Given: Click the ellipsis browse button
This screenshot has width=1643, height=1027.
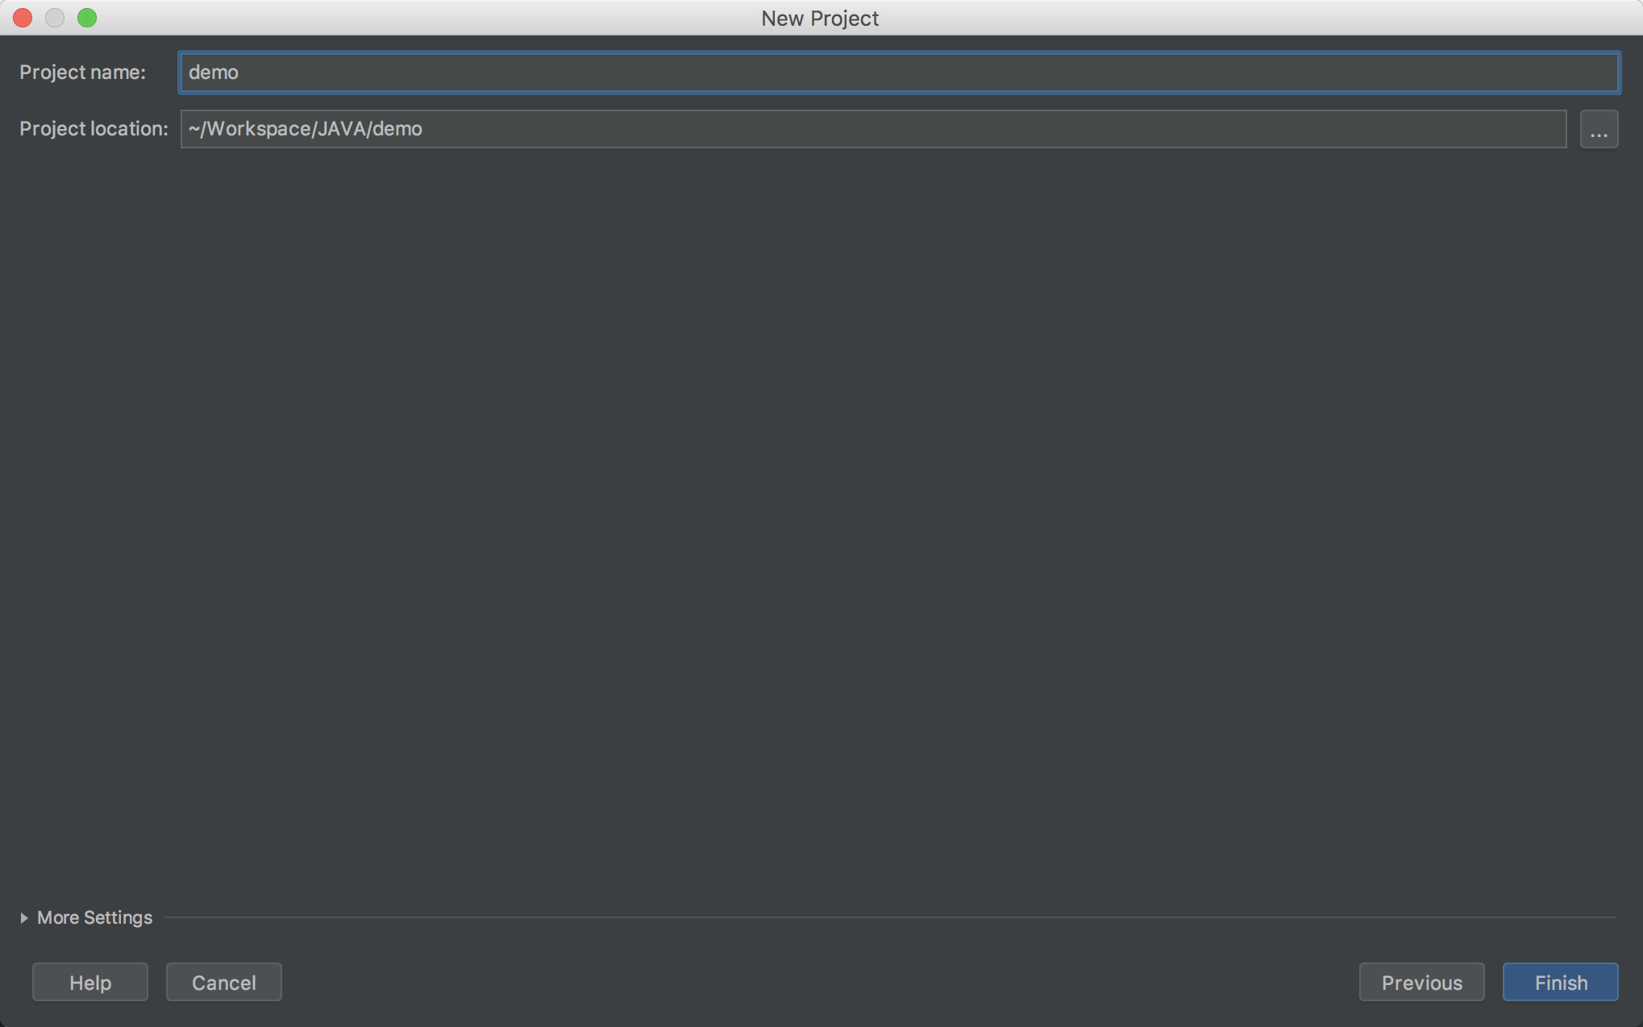Looking at the screenshot, I should pos(1598,128).
